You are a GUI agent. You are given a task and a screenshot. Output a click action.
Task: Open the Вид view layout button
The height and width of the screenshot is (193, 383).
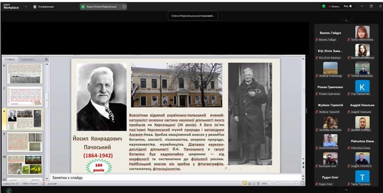[348, 6]
